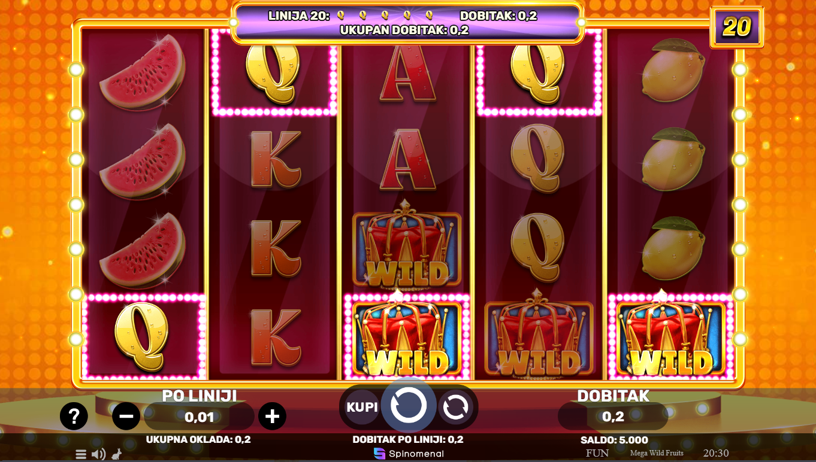
Task: Open the help question mark button
Action: point(74,416)
